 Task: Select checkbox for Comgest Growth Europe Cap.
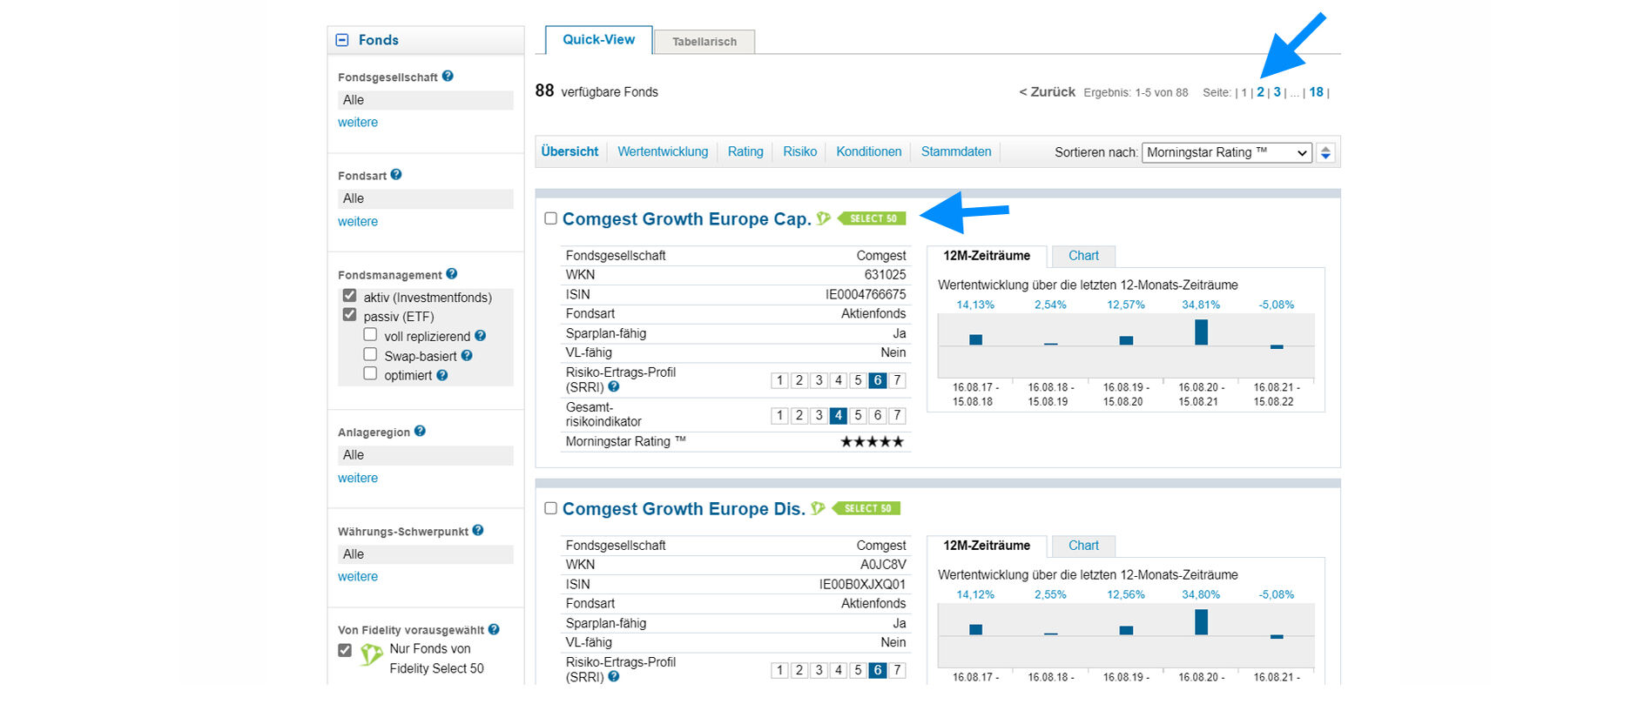pos(550,218)
